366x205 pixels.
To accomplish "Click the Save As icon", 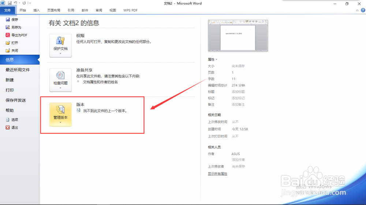I will pos(8,27).
